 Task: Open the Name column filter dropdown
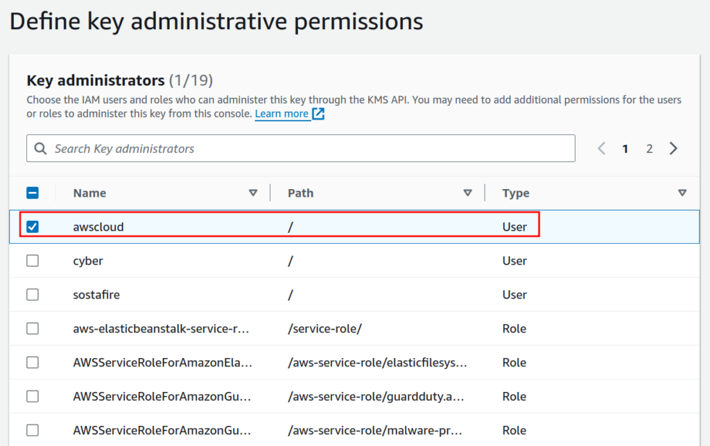[x=253, y=193]
